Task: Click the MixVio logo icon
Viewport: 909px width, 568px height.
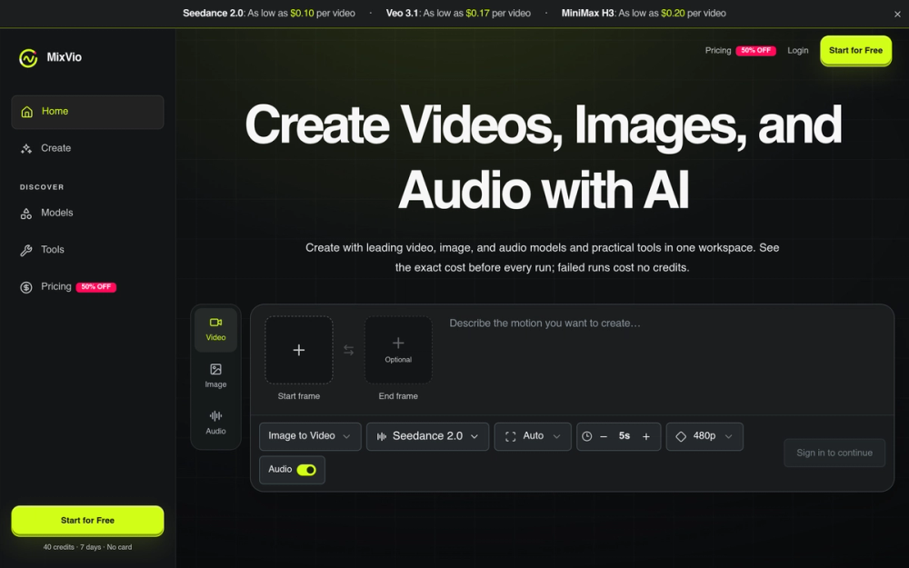Action: click(28, 57)
